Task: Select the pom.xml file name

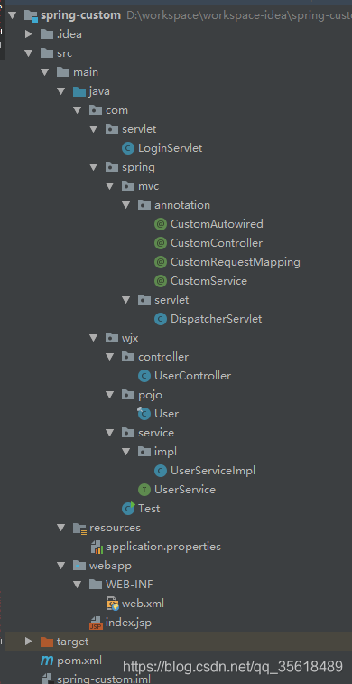Action: [x=79, y=661]
